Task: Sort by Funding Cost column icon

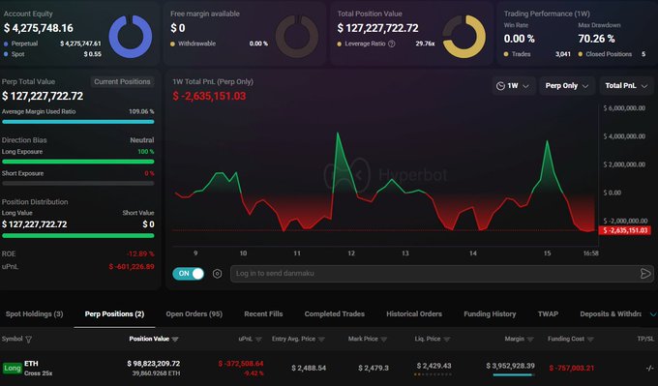Action: (590, 339)
